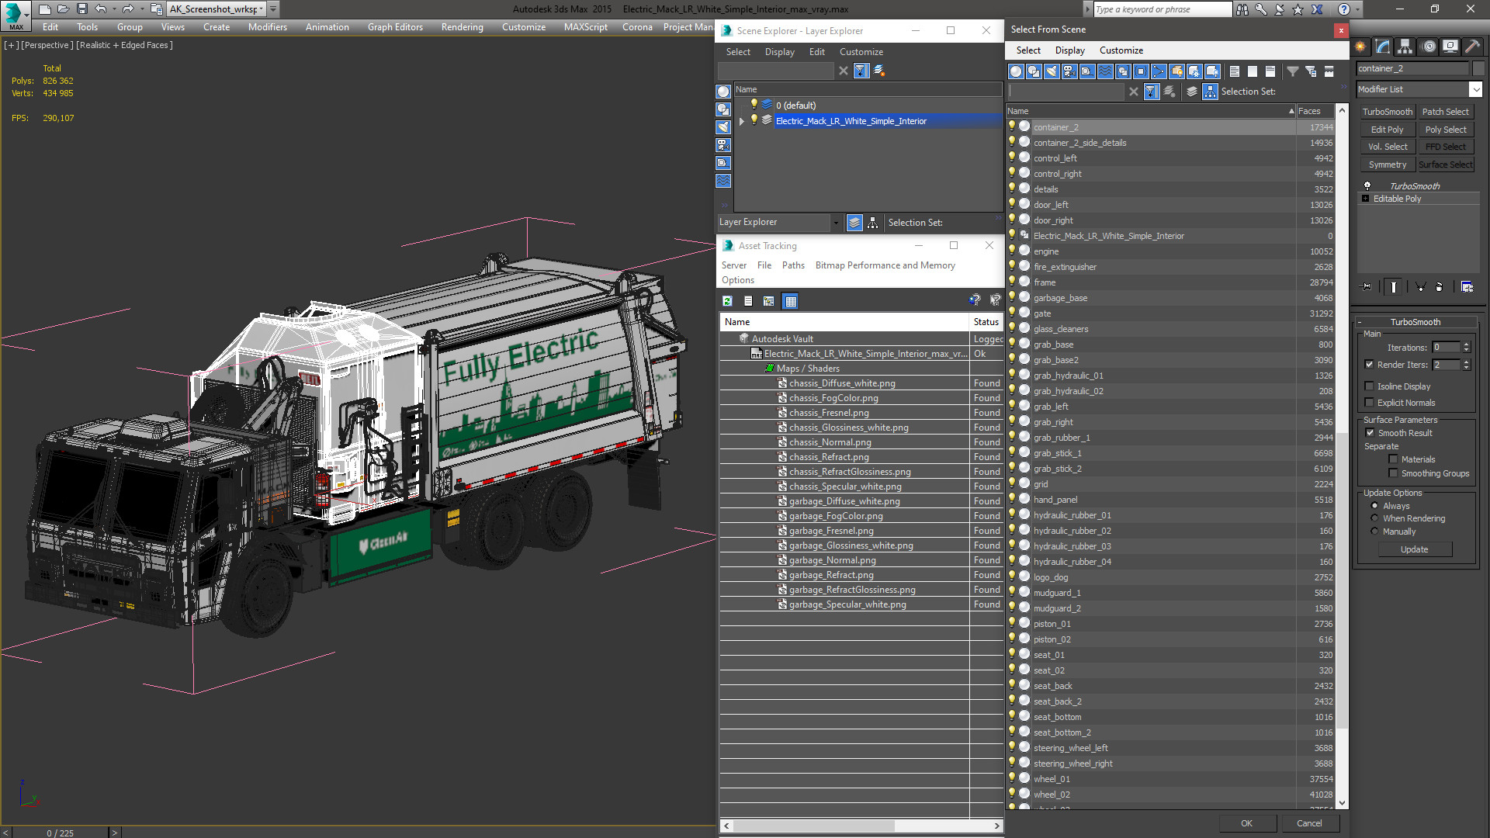Click Invert Selection icon in Select From Scene
1490x838 pixels.
point(1270,71)
